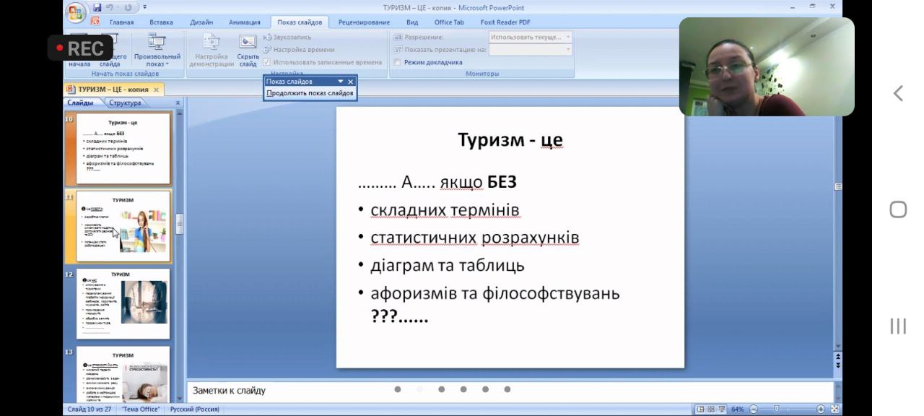
Task: Click zoom out minus button
Action: (754, 409)
